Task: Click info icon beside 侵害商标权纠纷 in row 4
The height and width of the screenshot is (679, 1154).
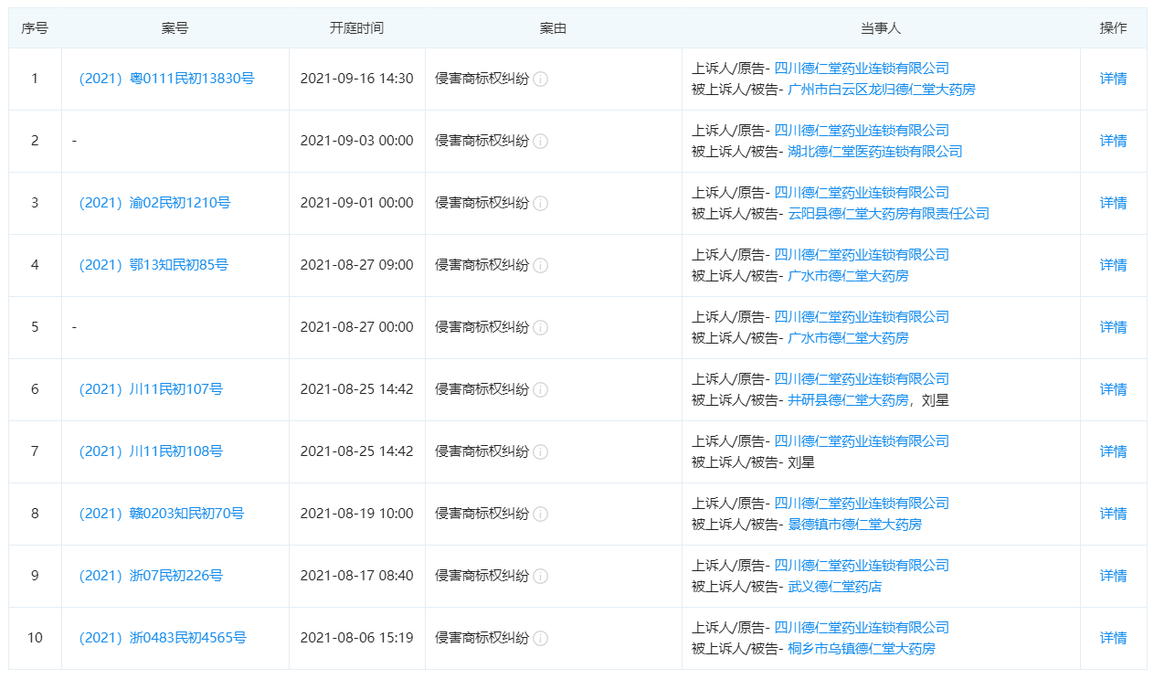Action: [540, 265]
